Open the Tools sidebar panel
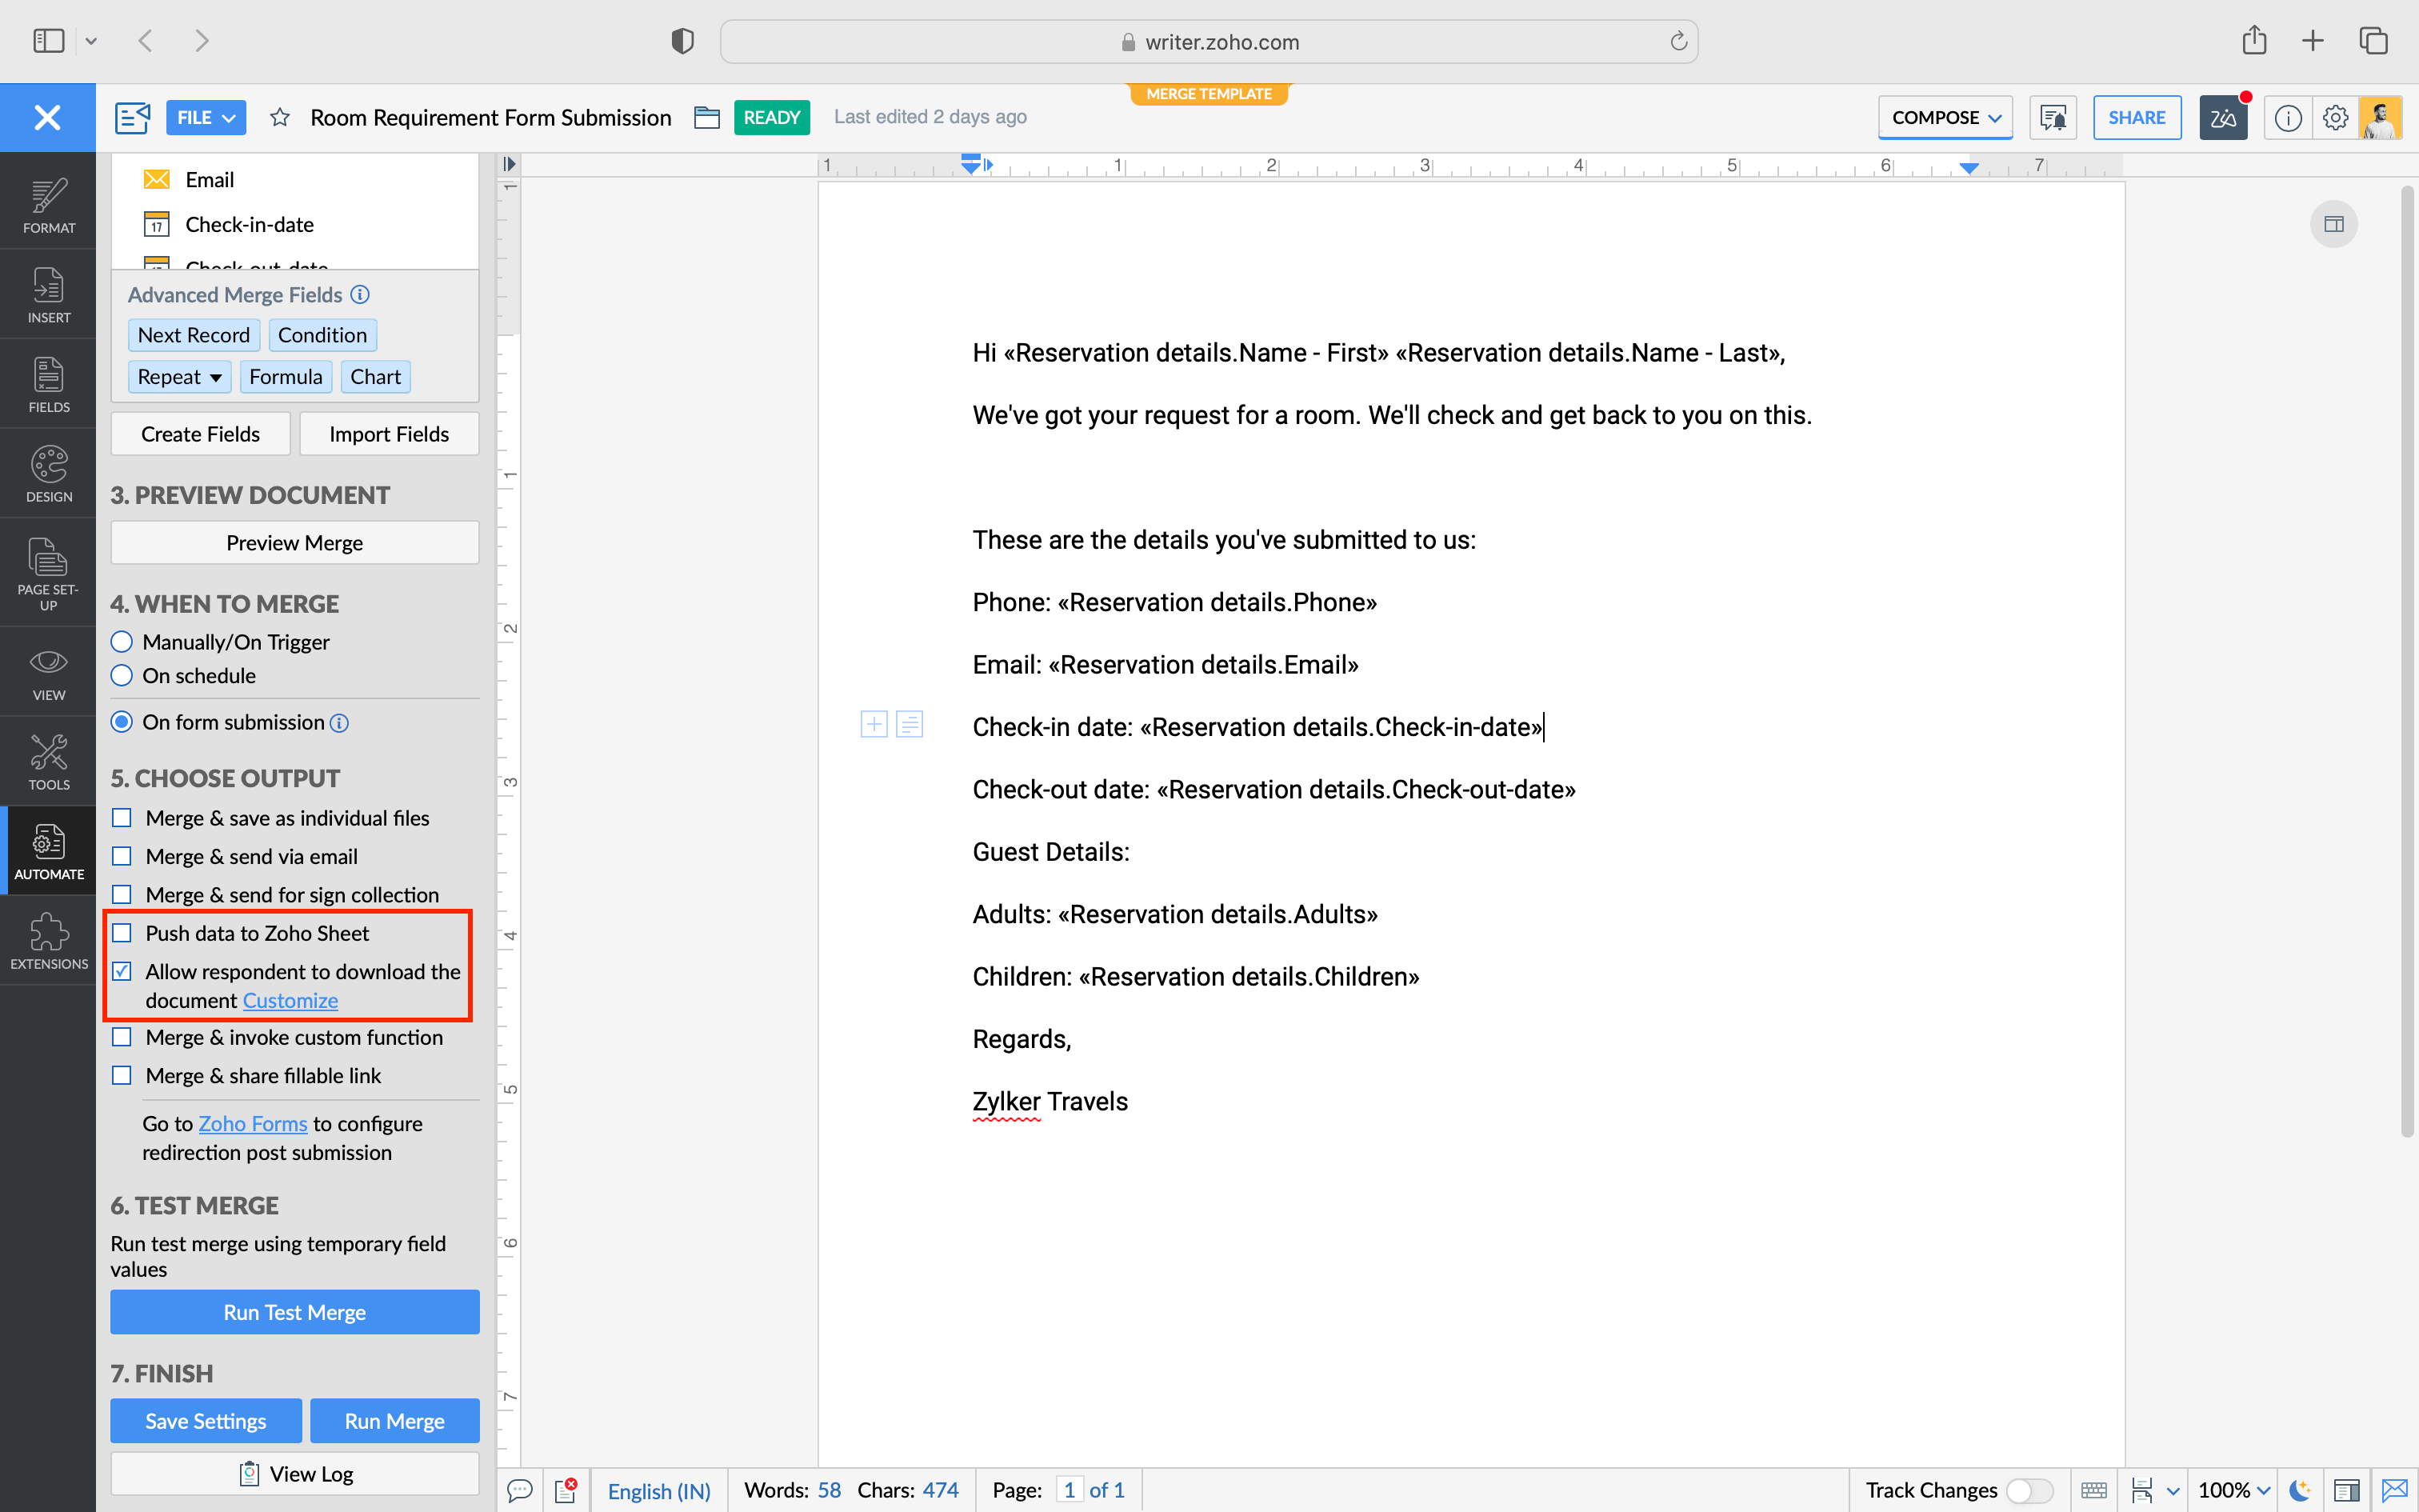This screenshot has width=2419, height=1512. click(48, 762)
